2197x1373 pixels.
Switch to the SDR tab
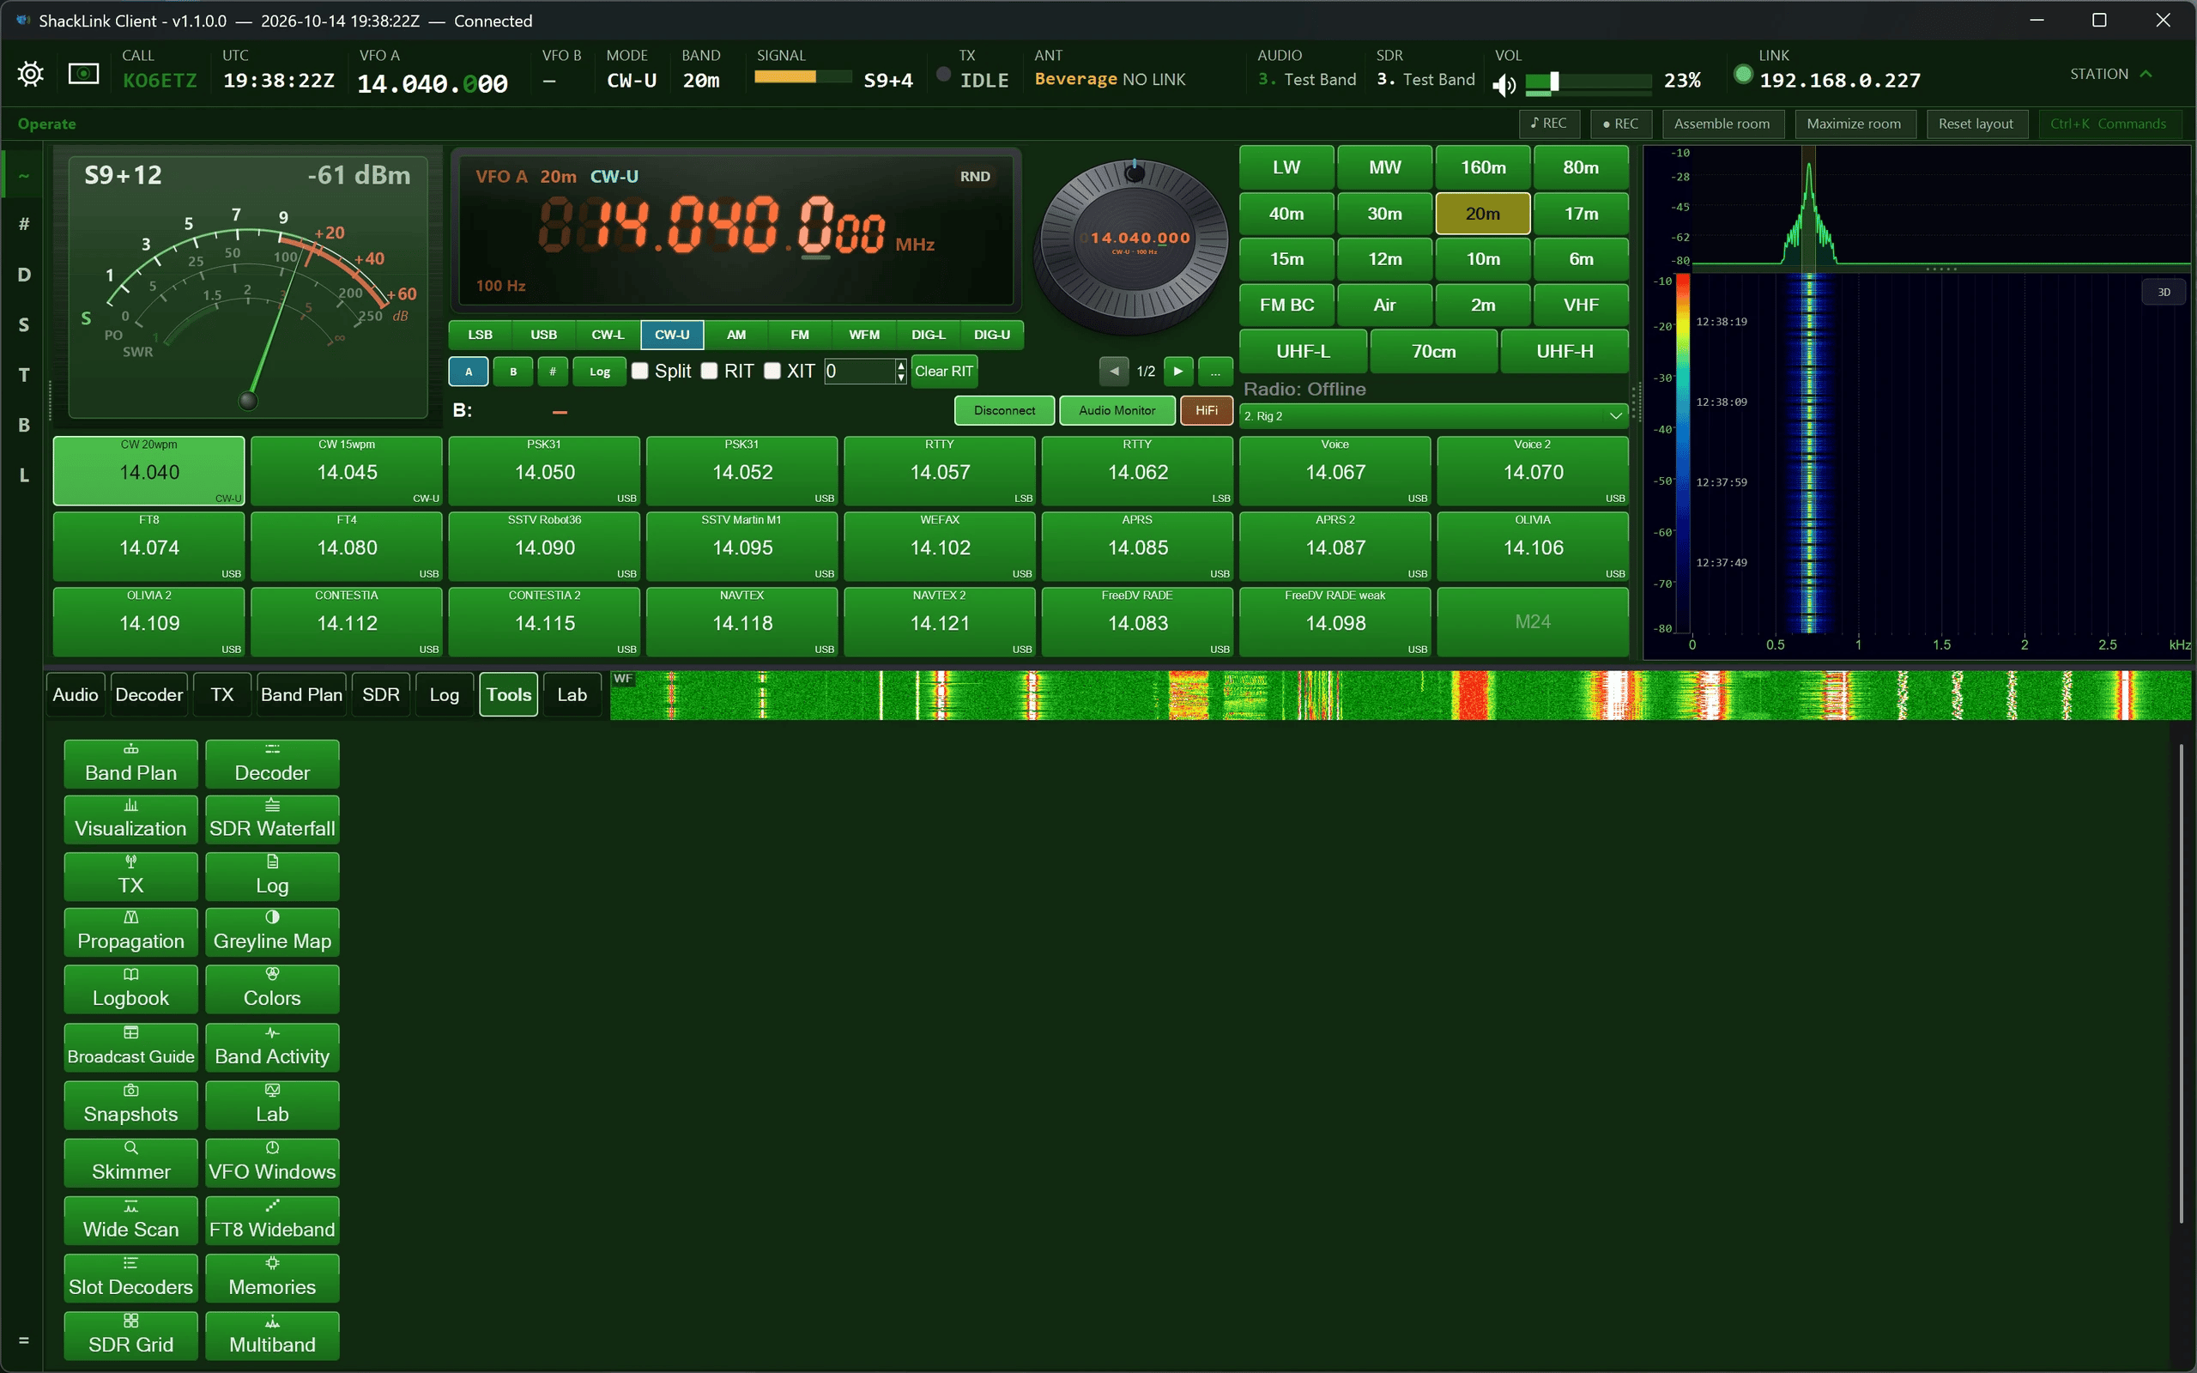tap(380, 695)
